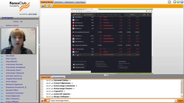184x103 pixels.
Task: Click the Type message here field
Action: tap(112, 100)
